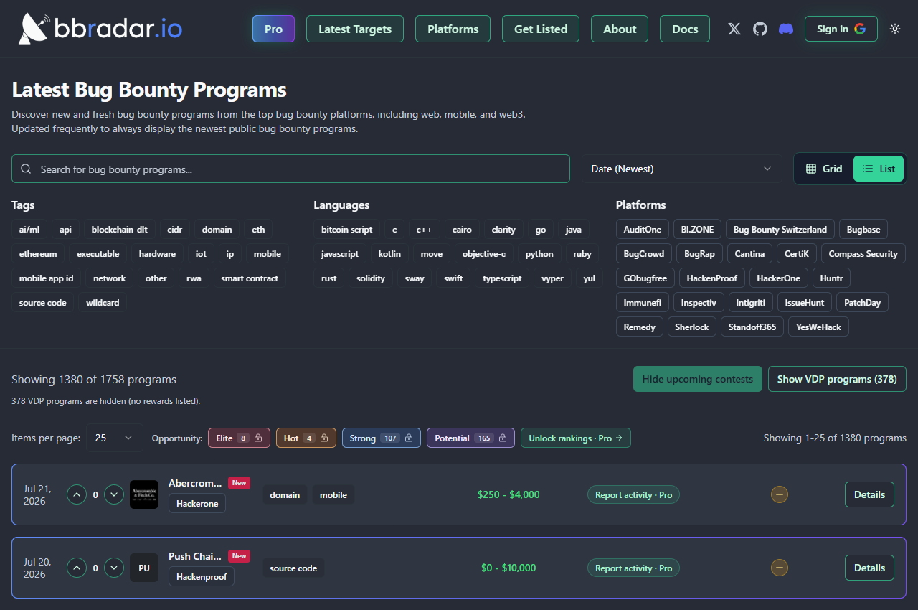The width and height of the screenshot is (918, 610).
Task: Filter by YesWeHack platform
Action: (x=818, y=327)
